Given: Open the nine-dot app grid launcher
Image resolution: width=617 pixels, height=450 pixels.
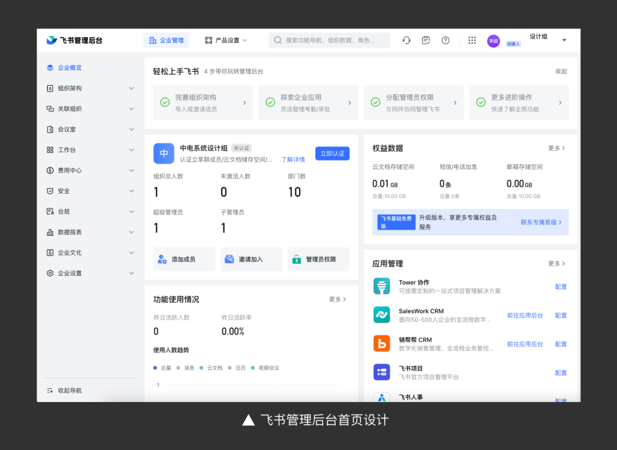Looking at the screenshot, I should click(472, 41).
